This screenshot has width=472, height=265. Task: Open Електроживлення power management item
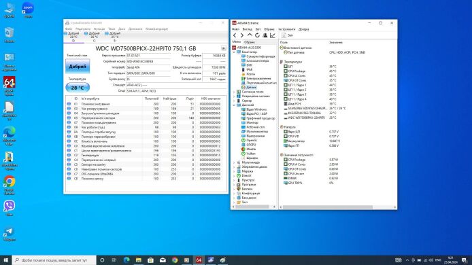point(256,79)
